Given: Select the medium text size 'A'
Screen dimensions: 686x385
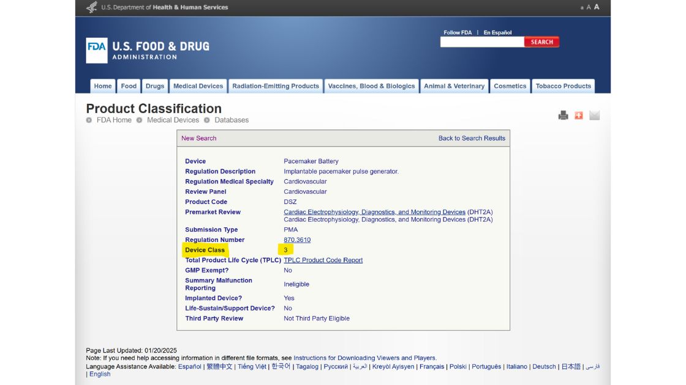Looking at the screenshot, I should tap(589, 7).
